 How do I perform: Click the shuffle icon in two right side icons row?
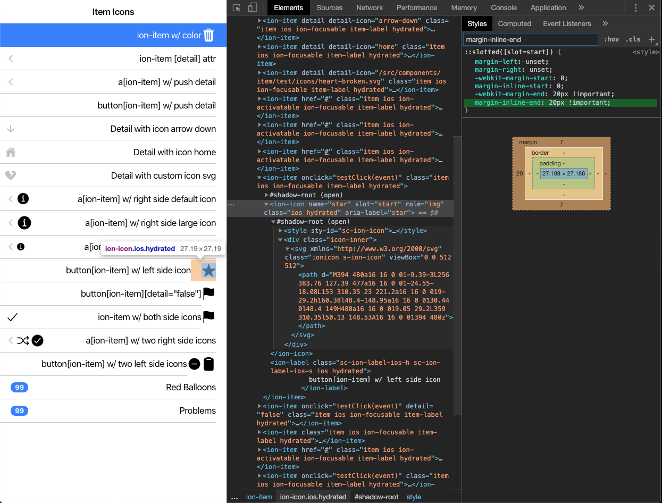(x=23, y=341)
